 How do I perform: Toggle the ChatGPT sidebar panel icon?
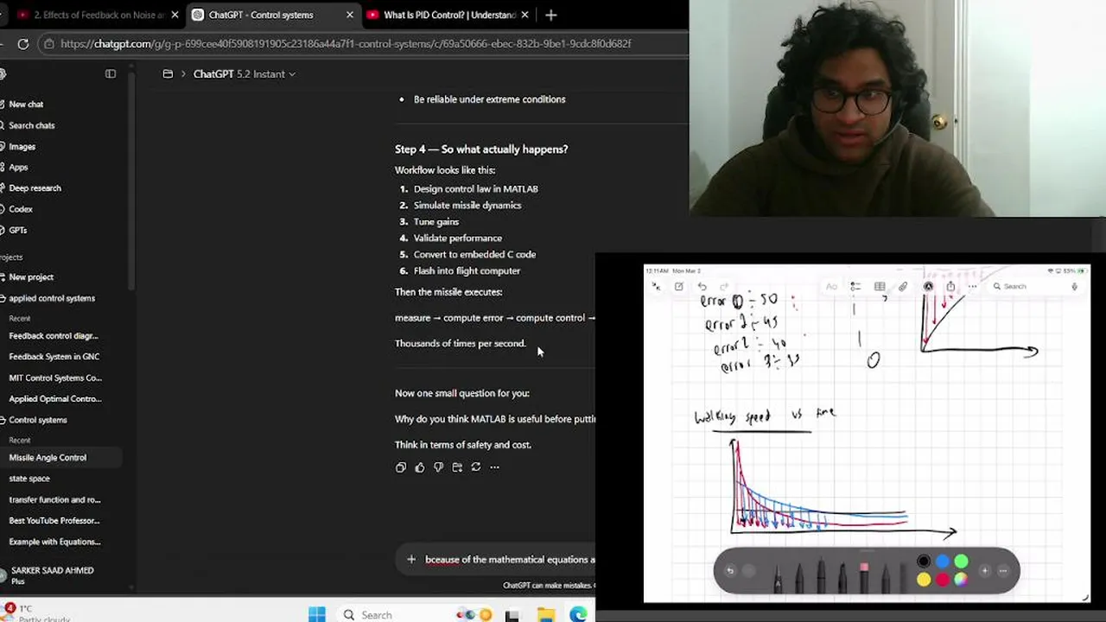[x=111, y=74]
